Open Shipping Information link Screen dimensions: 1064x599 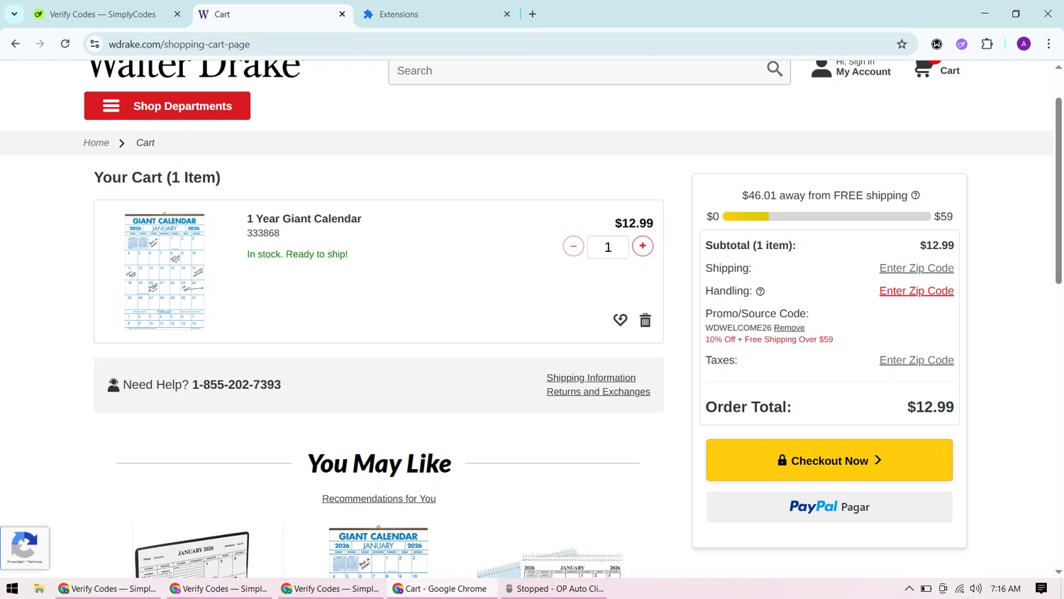(x=591, y=378)
